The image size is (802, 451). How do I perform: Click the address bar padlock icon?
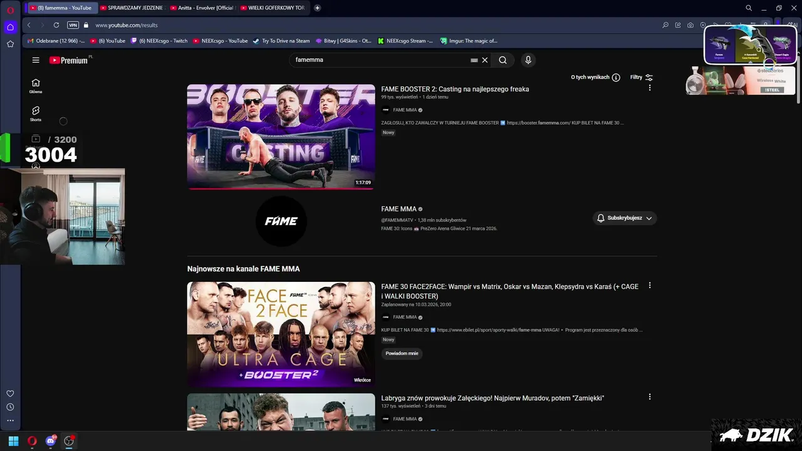[x=86, y=25]
